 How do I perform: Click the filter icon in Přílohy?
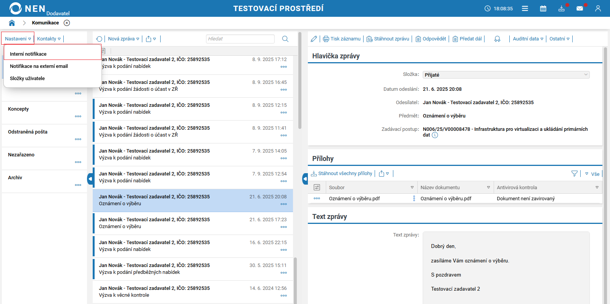575,174
